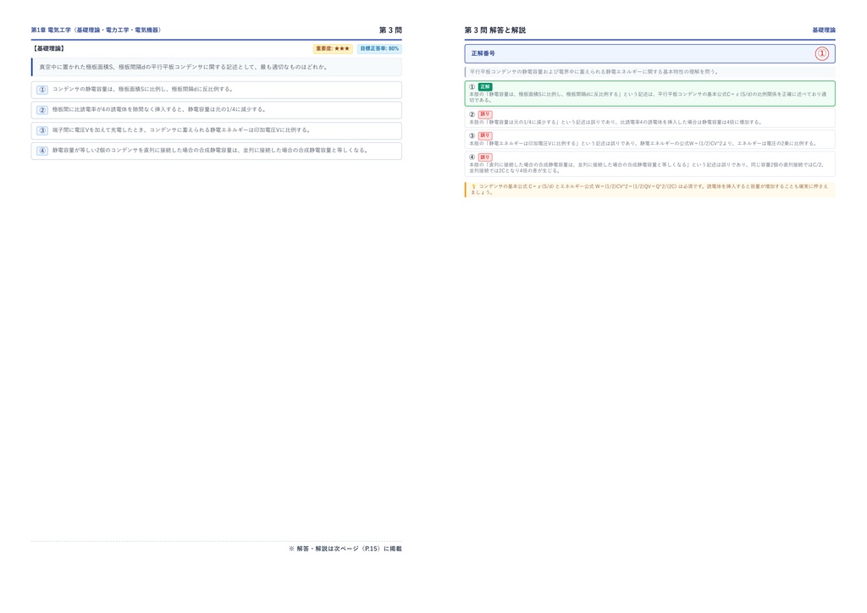Click the explanation text beginning 本肢の「静電エネルギーは印加電圧Vに比例する」

click(643, 143)
